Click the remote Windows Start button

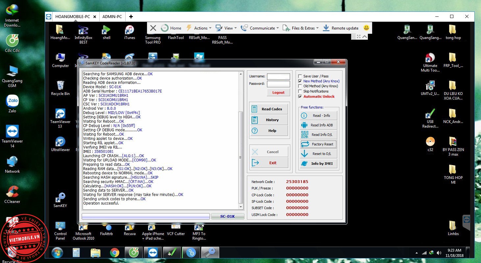pos(57,252)
